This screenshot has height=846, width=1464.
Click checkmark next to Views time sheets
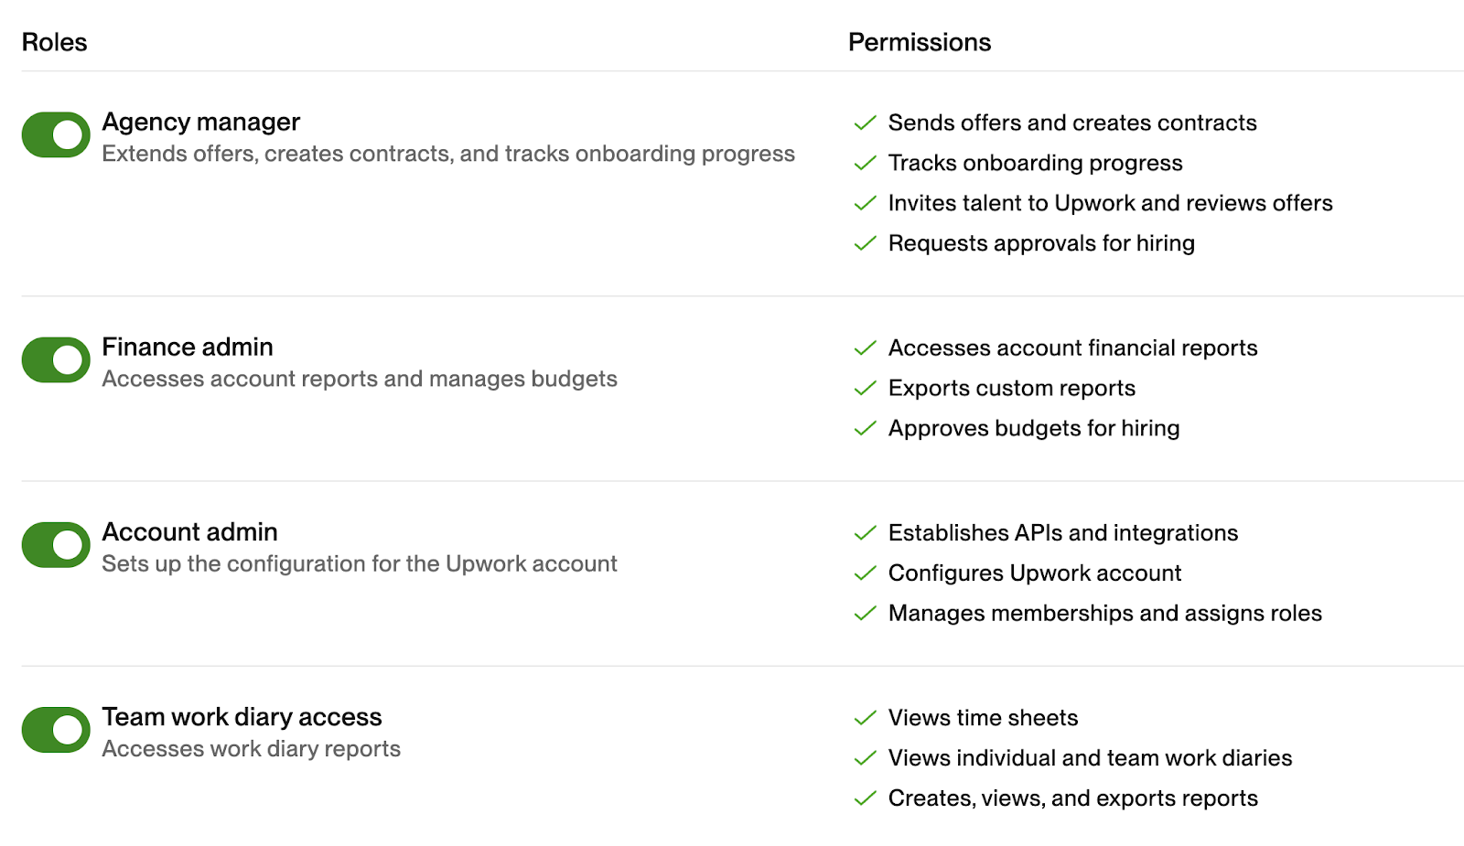coord(865,719)
